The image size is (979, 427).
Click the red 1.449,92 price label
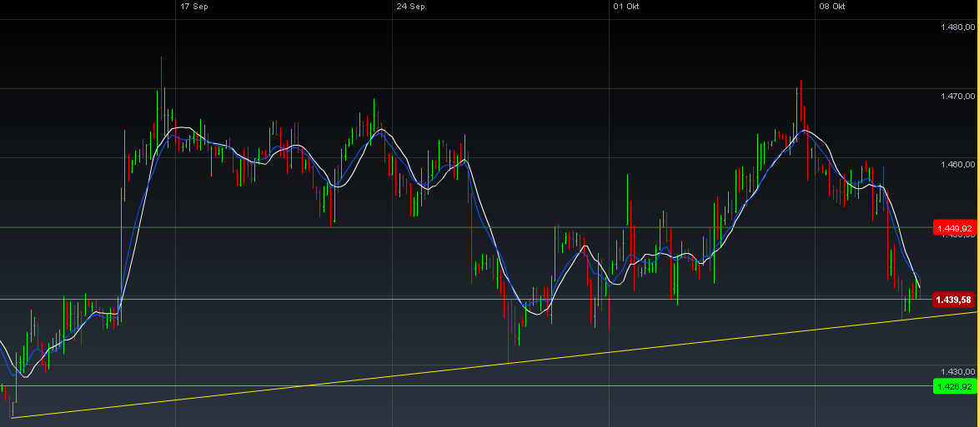tap(954, 227)
